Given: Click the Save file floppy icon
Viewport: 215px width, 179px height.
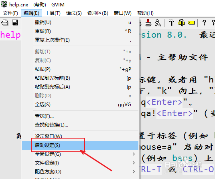Looking at the screenshot, I should click(x=15, y=22).
